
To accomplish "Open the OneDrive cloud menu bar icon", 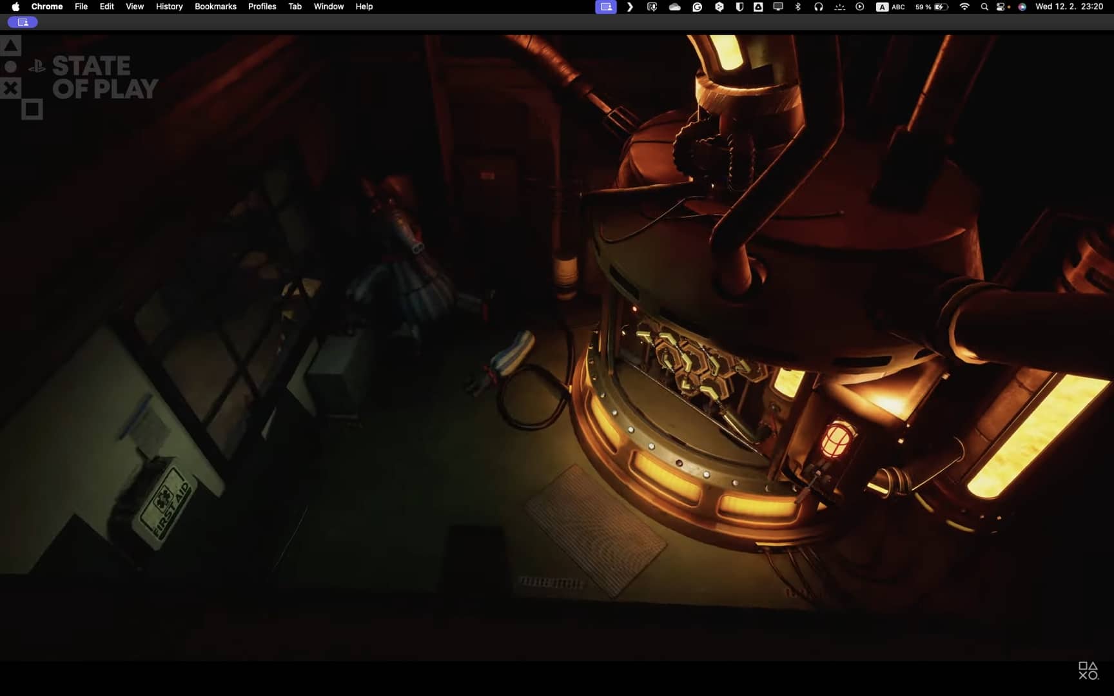I will (x=675, y=6).
